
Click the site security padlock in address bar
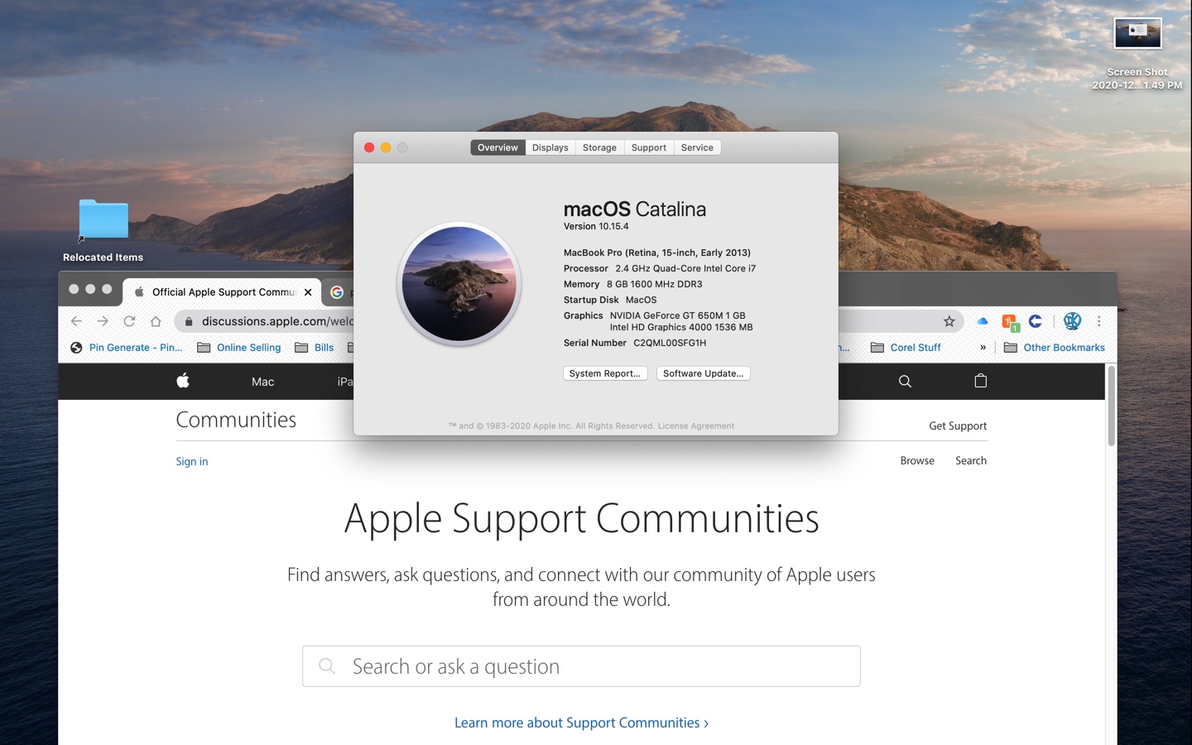coord(189,321)
